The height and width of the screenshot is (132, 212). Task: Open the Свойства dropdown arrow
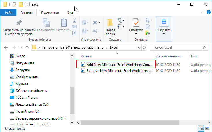pyautogui.click(x=136, y=34)
